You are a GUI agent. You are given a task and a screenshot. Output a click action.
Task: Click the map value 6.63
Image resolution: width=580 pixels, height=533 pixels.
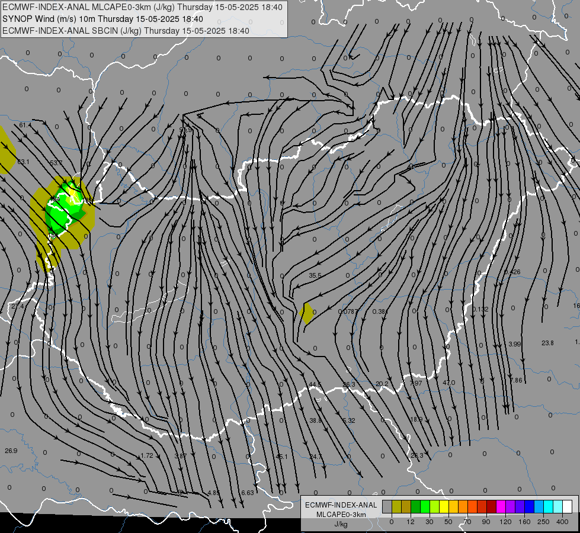tap(248, 493)
